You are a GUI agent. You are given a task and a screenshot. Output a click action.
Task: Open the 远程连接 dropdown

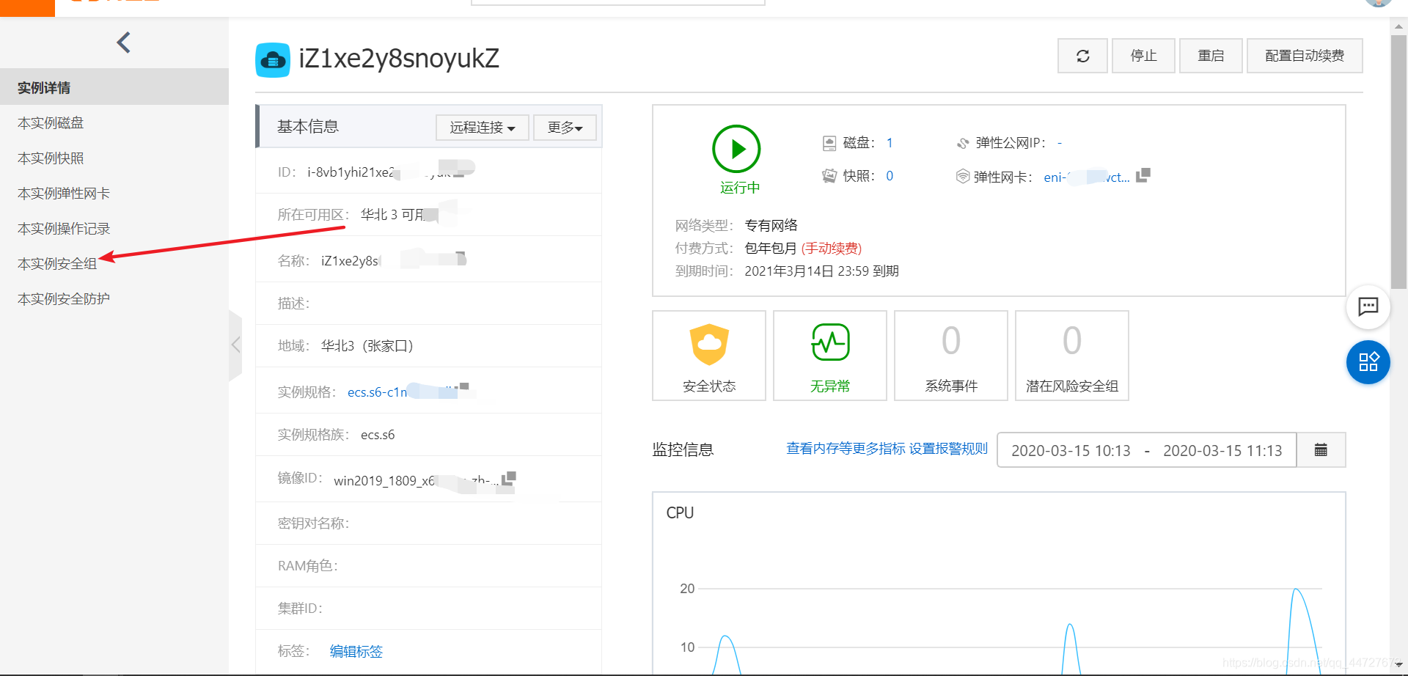coord(483,128)
